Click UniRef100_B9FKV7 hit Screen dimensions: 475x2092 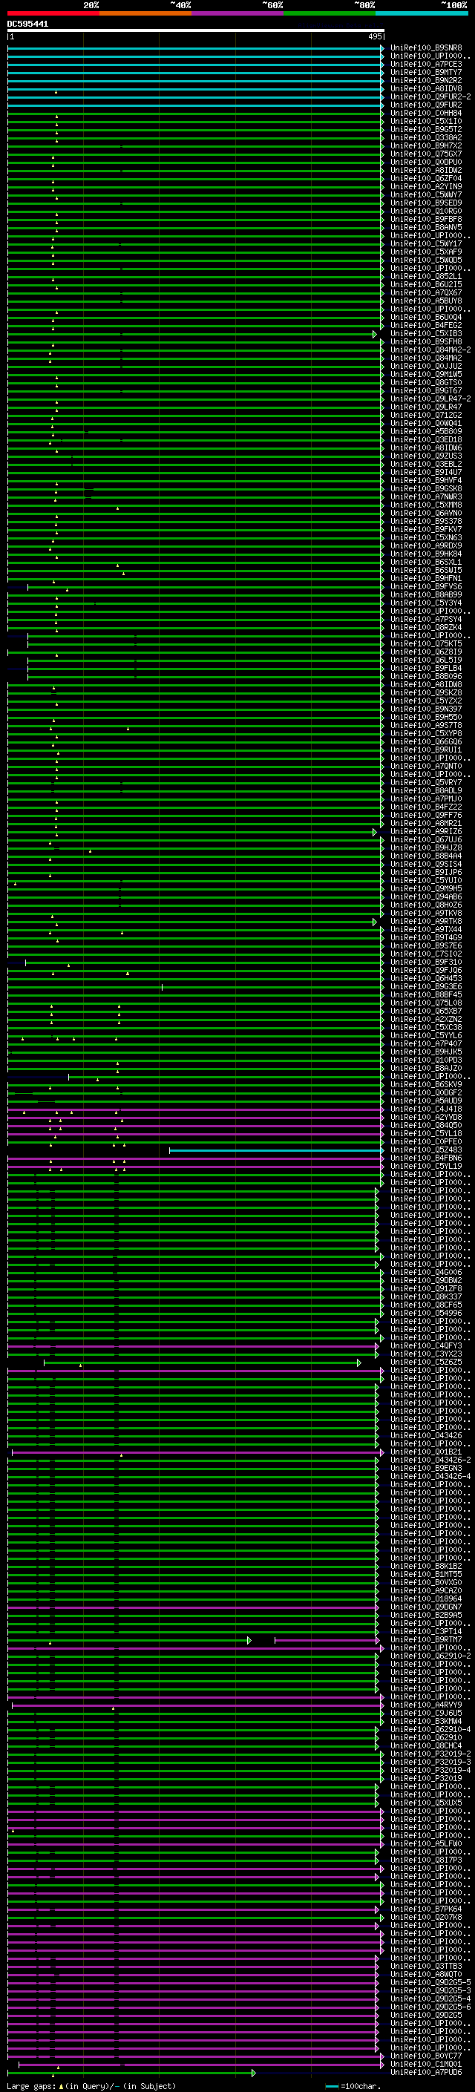coord(426,530)
